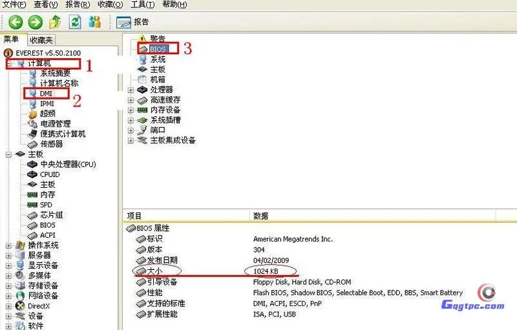This screenshot has width=517, height=330.
Task: Expand 内存设备 in the DMI pane
Action: tap(131, 110)
